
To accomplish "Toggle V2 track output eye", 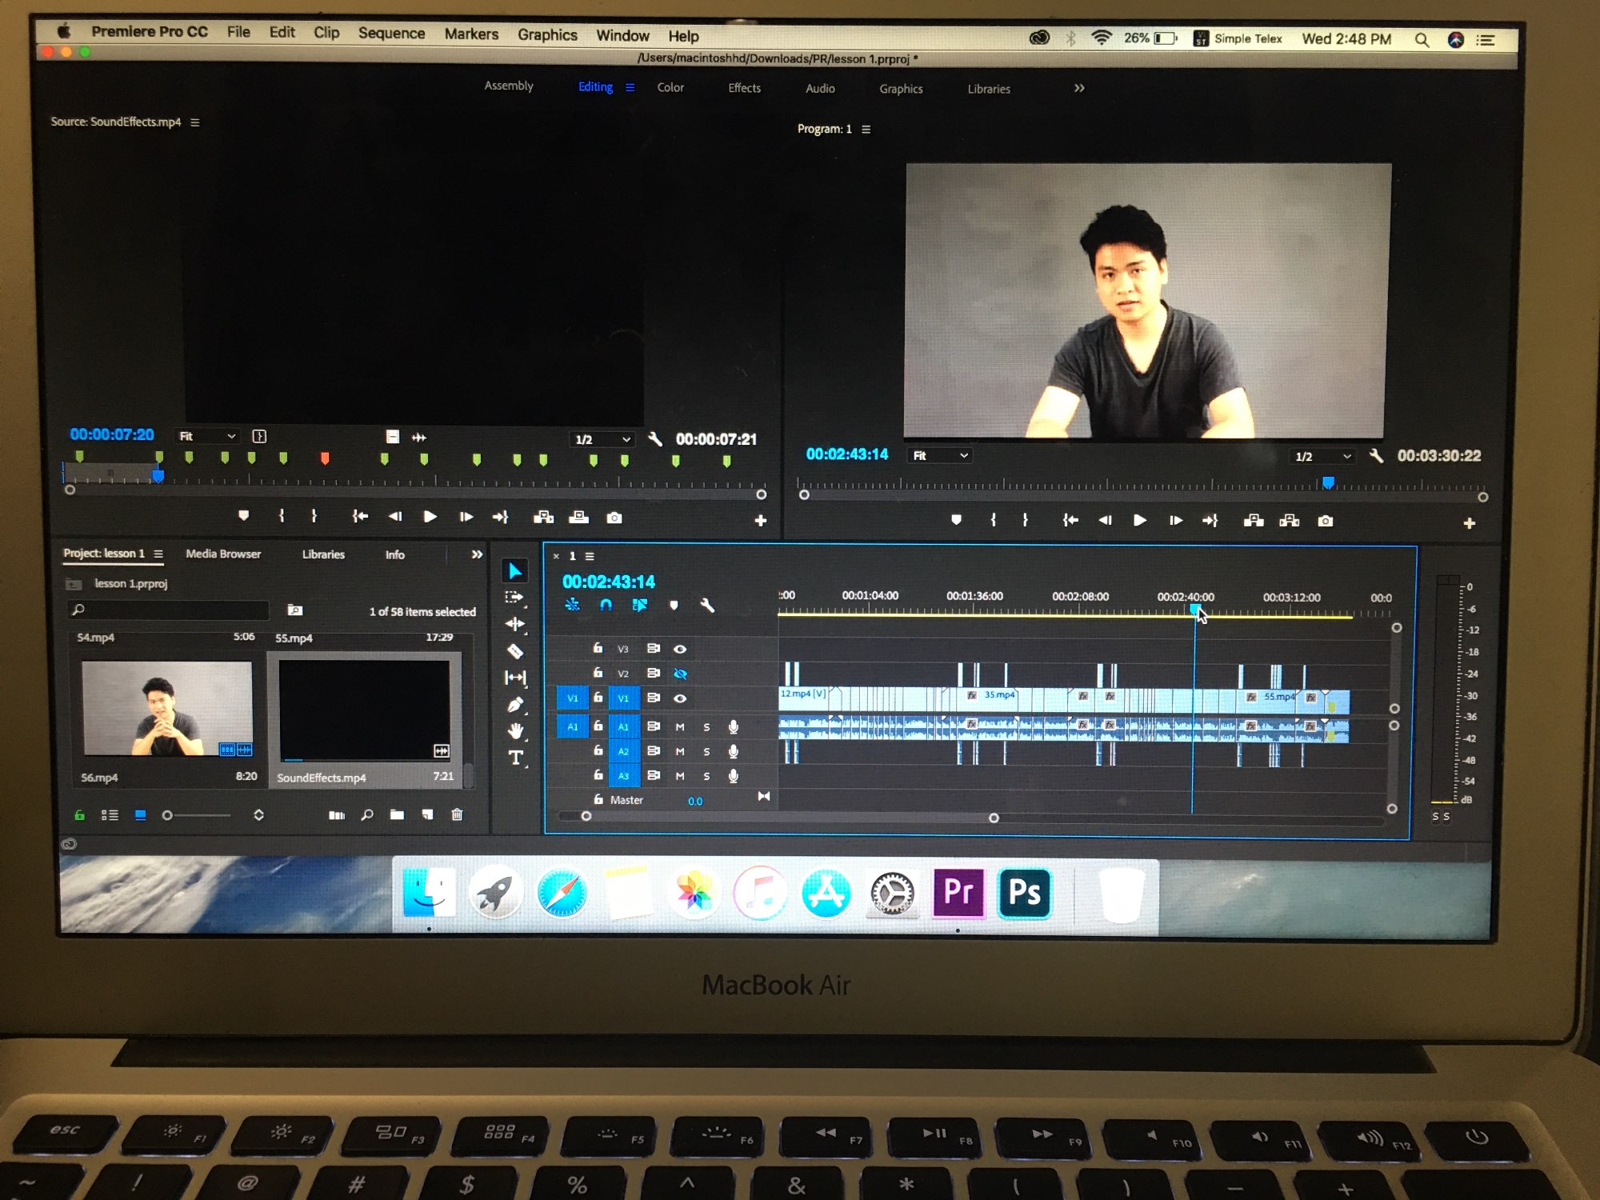I will tap(680, 674).
